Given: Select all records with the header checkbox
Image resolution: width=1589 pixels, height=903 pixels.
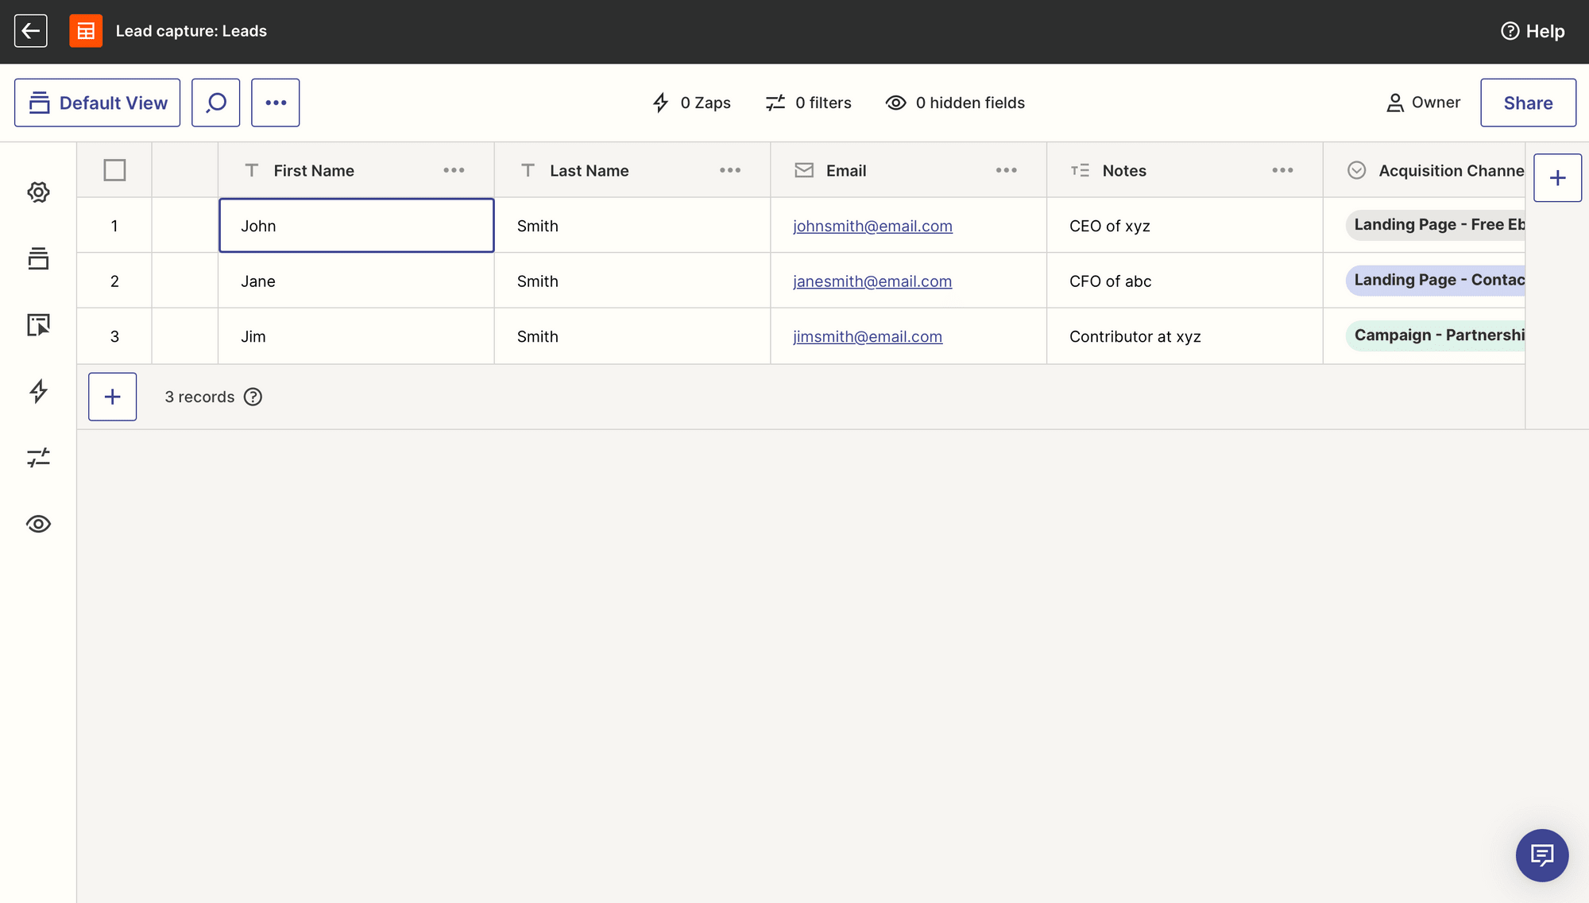Looking at the screenshot, I should coord(114,169).
